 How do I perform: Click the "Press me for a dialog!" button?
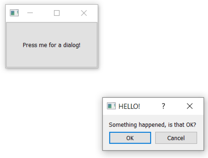pos(52,45)
